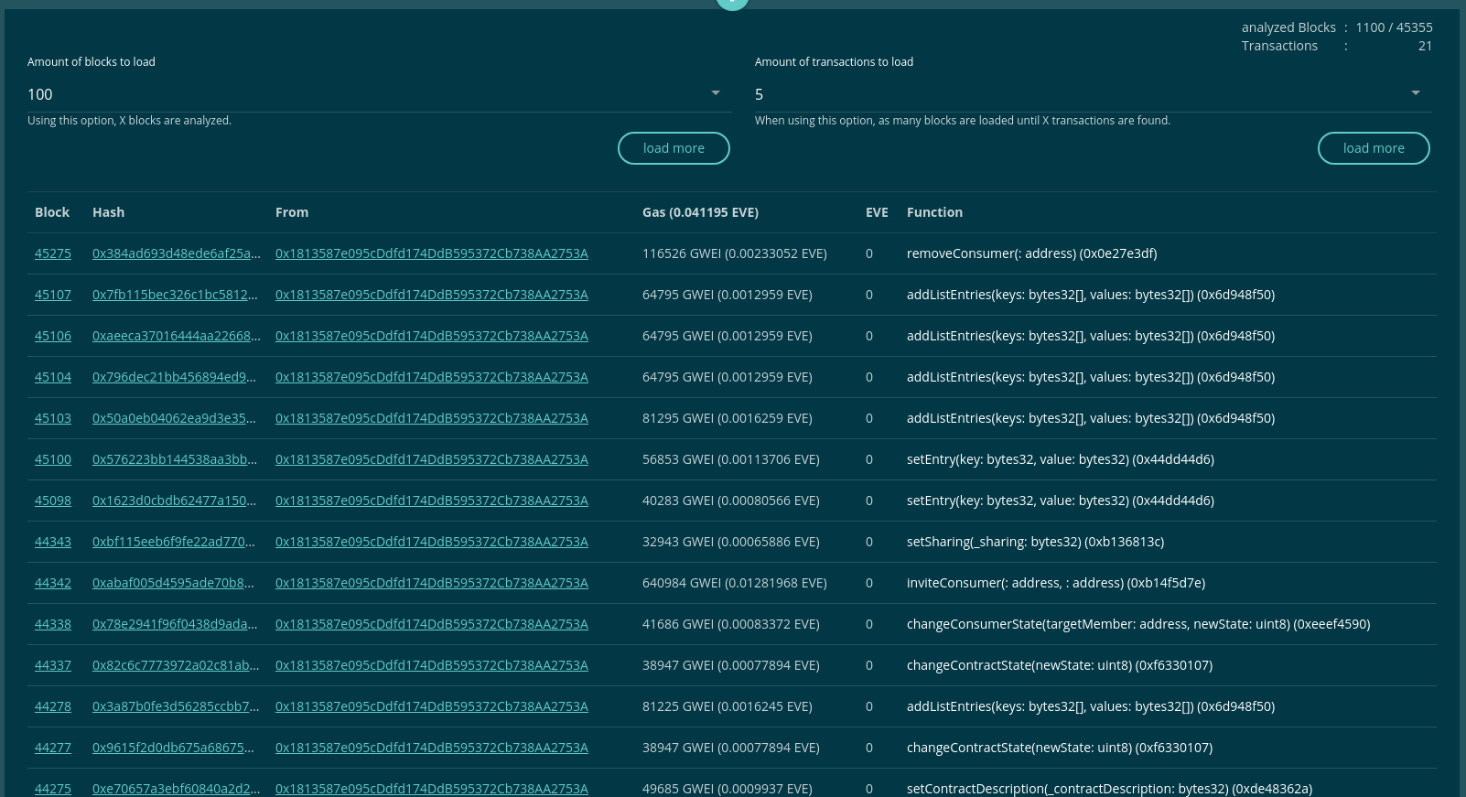Screen dimensions: 1466x797
Task: Open transaction hash 0x82c6c7773972a02c81ab
Action: [x=176, y=665]
